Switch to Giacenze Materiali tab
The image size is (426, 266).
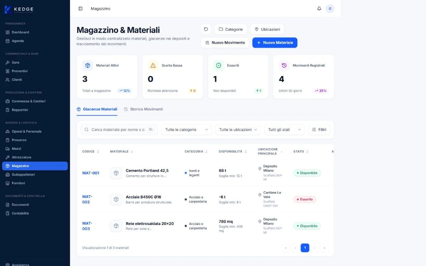[97, 109]
